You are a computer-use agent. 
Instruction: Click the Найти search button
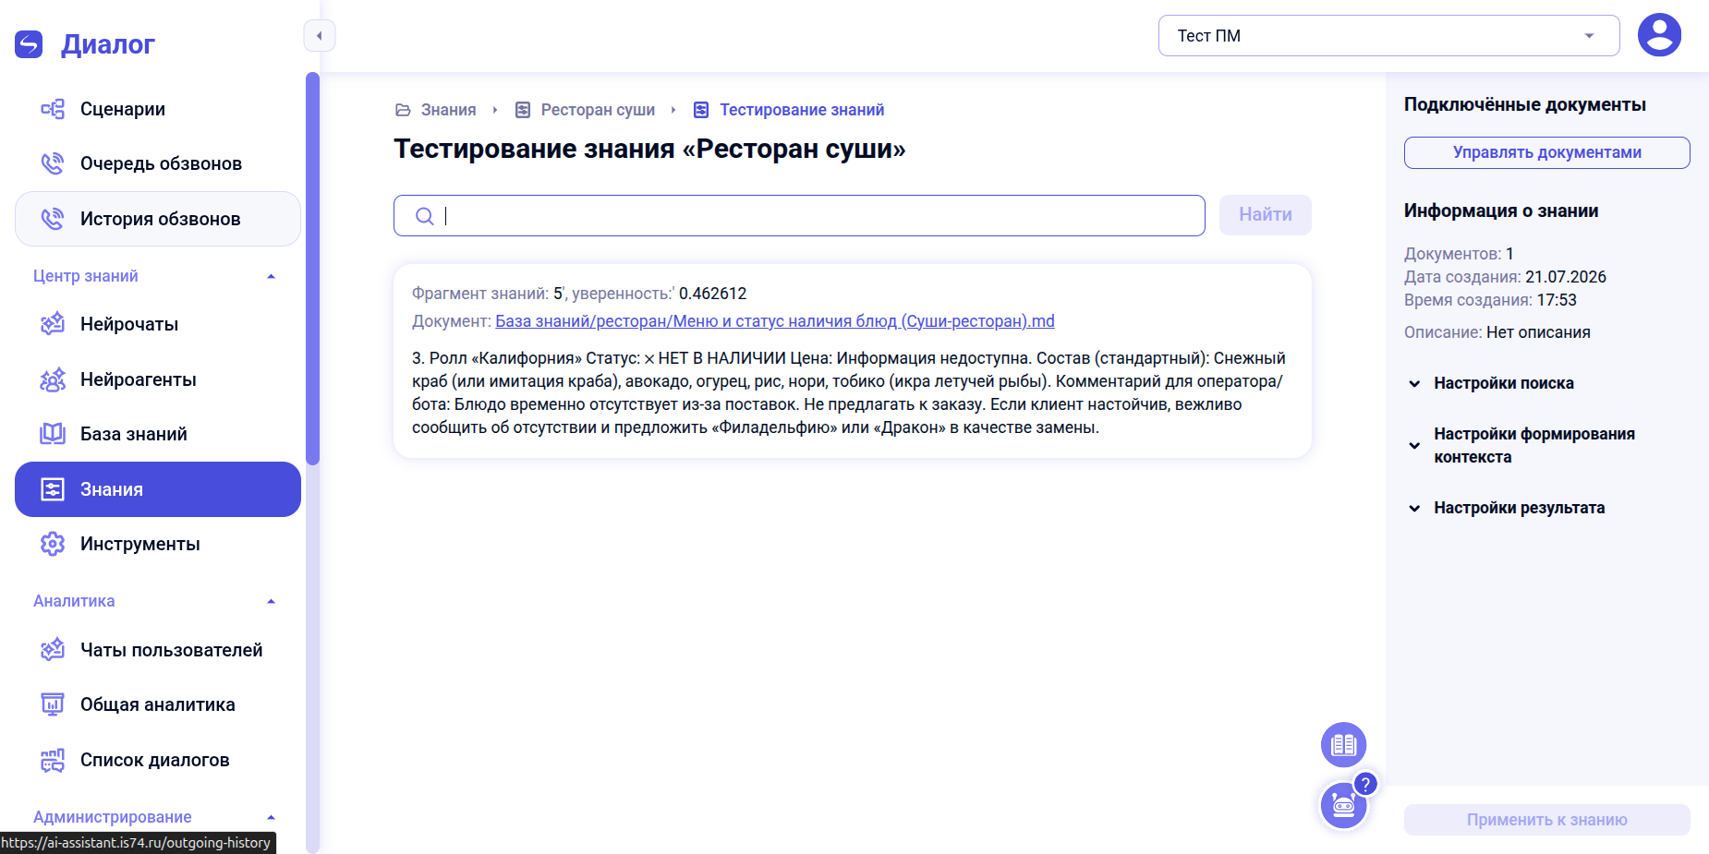[1265, 215]
